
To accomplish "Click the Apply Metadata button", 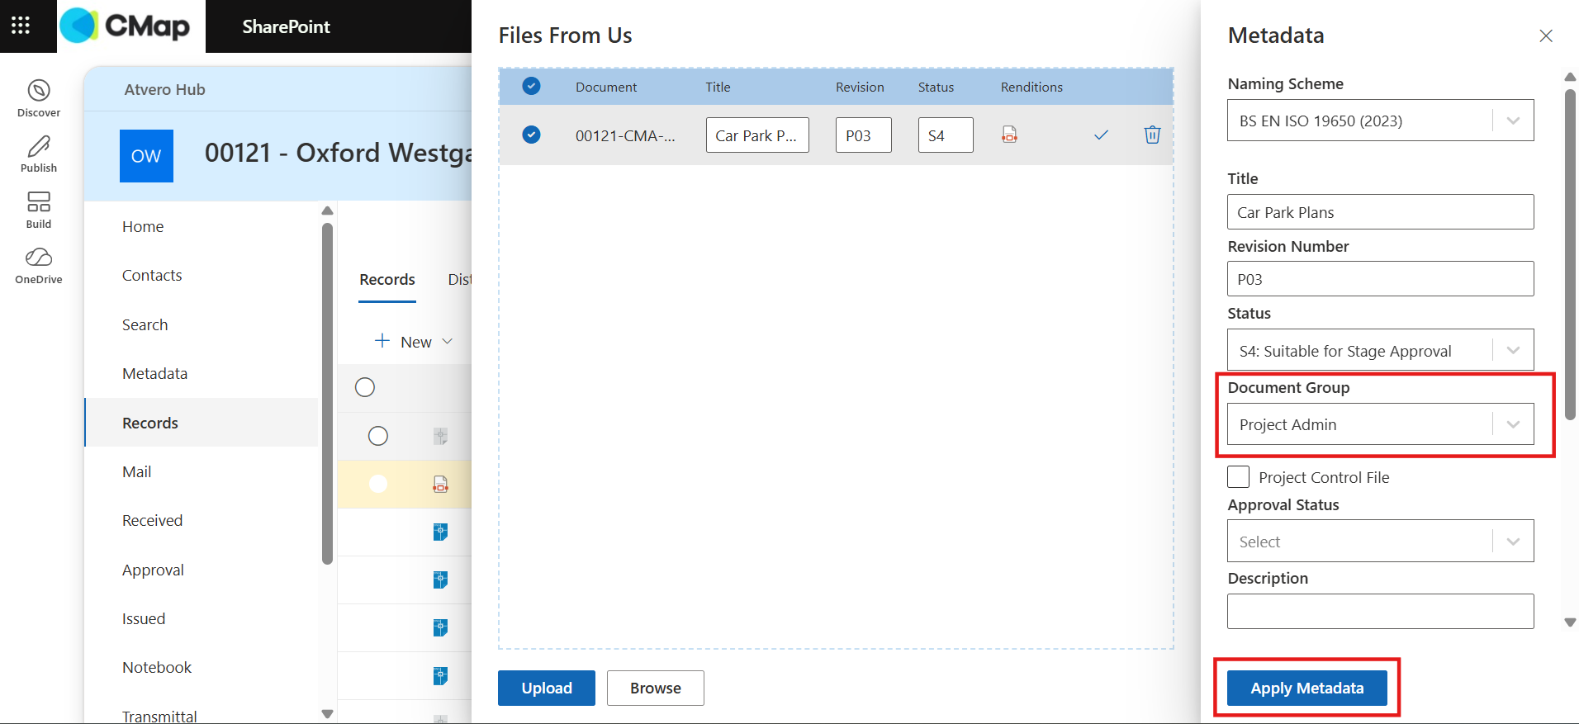I will coord(1306,688).
